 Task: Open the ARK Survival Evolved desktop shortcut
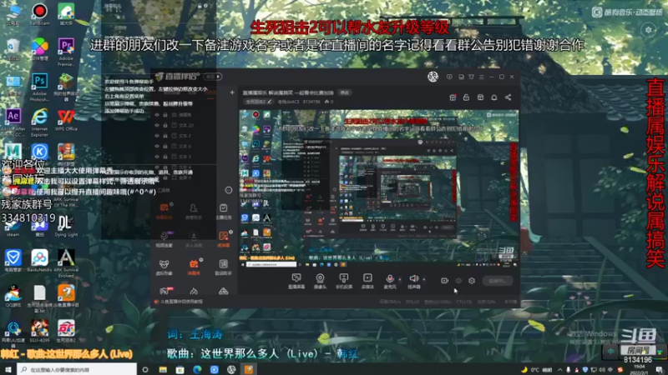(x=66, y=262)
